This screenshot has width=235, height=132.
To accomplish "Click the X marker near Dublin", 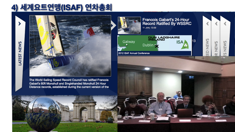I will tap(157, 46).
